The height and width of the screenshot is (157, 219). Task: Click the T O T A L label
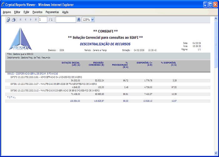click(11, 97)
